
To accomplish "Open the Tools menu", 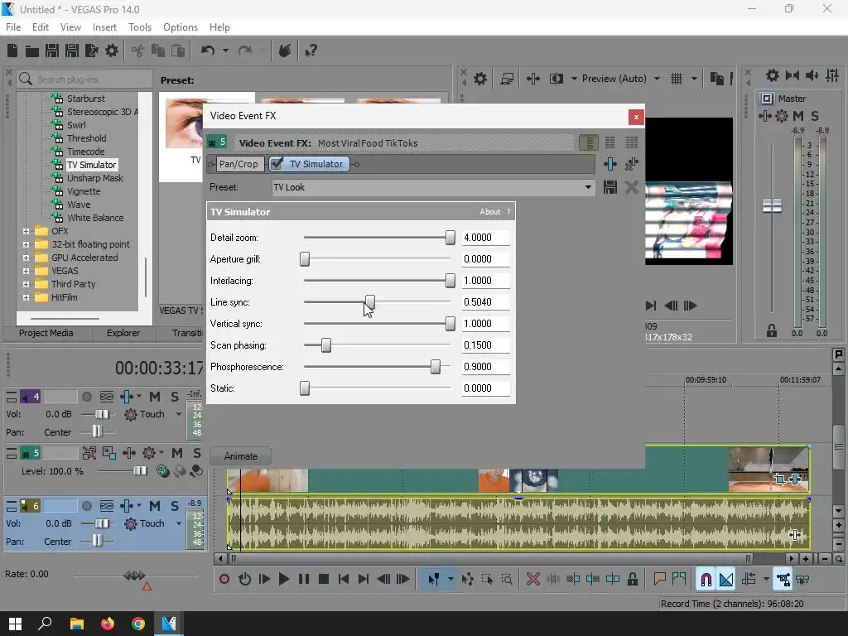I will click(x=139, y=27).
